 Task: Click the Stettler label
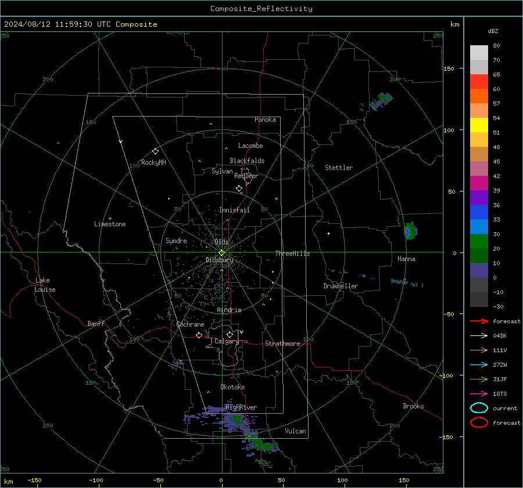339,168
